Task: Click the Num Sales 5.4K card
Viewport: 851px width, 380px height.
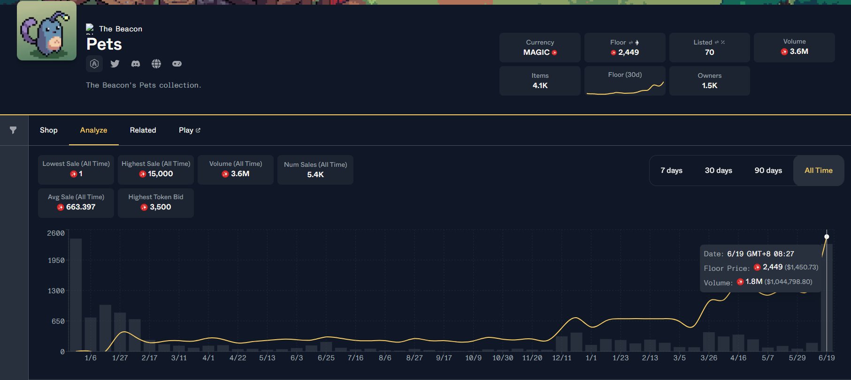Action: [x=315, y=170]
